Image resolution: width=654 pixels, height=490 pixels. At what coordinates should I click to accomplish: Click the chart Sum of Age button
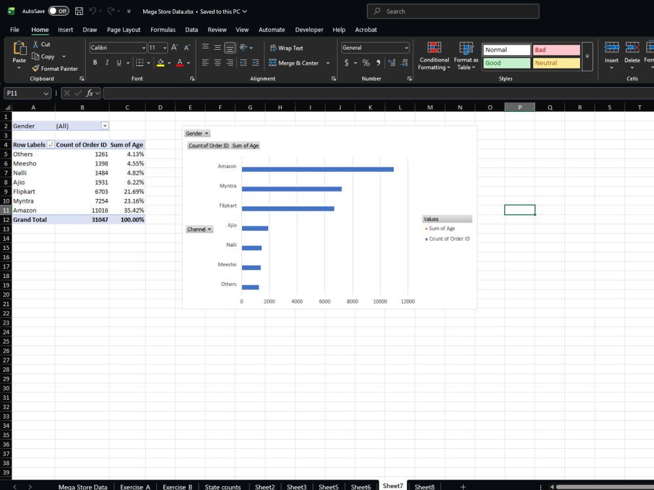[x=245, y=145]
